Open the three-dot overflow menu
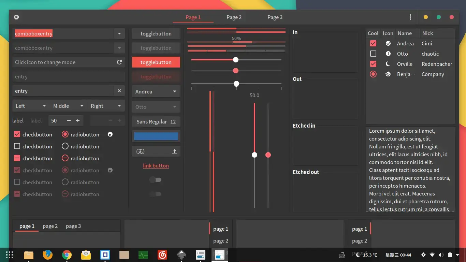 [x=410, y=17]
